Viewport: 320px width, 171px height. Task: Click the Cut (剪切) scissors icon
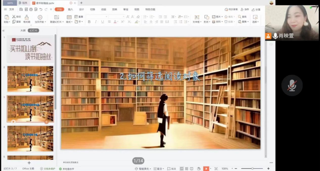click(x=14, y=17)
